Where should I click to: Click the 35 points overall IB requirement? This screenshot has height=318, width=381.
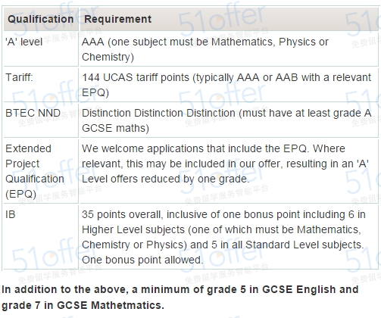[223, 237]
